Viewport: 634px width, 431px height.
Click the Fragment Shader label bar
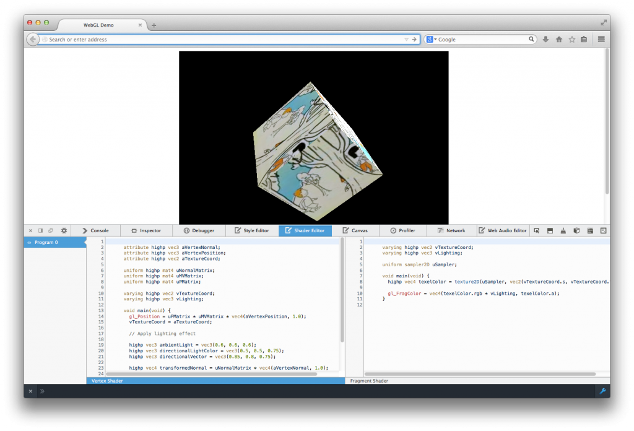pyautogui.click(x=477, y=381)
